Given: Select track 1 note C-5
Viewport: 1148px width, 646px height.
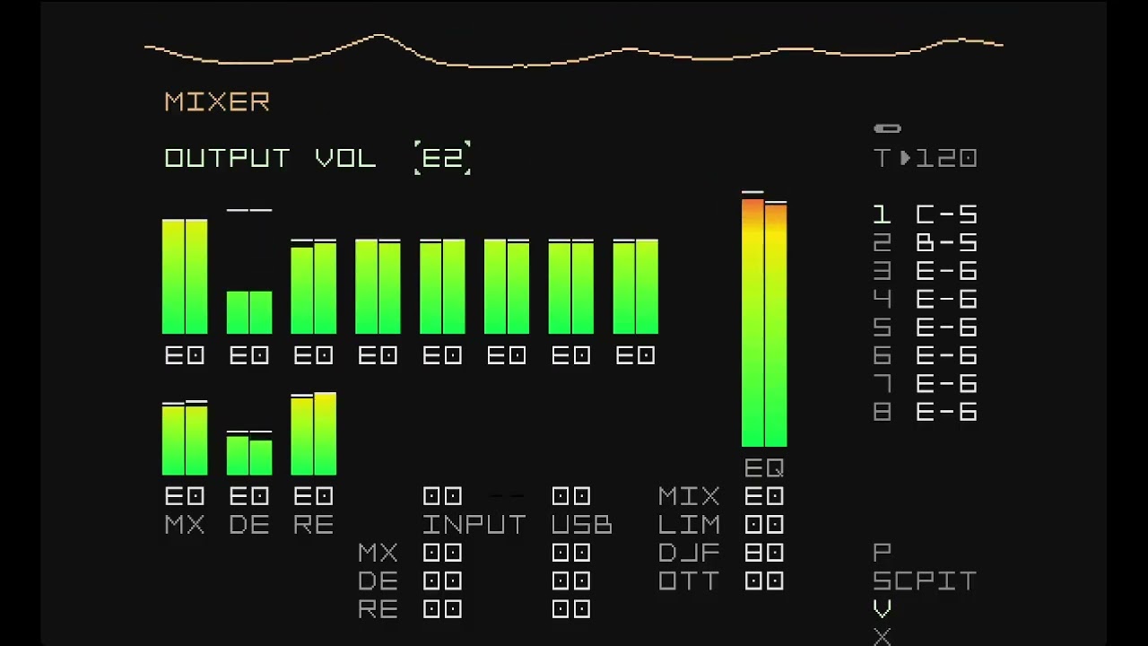Looking at the screenshot, I should [x=946, y=214].
